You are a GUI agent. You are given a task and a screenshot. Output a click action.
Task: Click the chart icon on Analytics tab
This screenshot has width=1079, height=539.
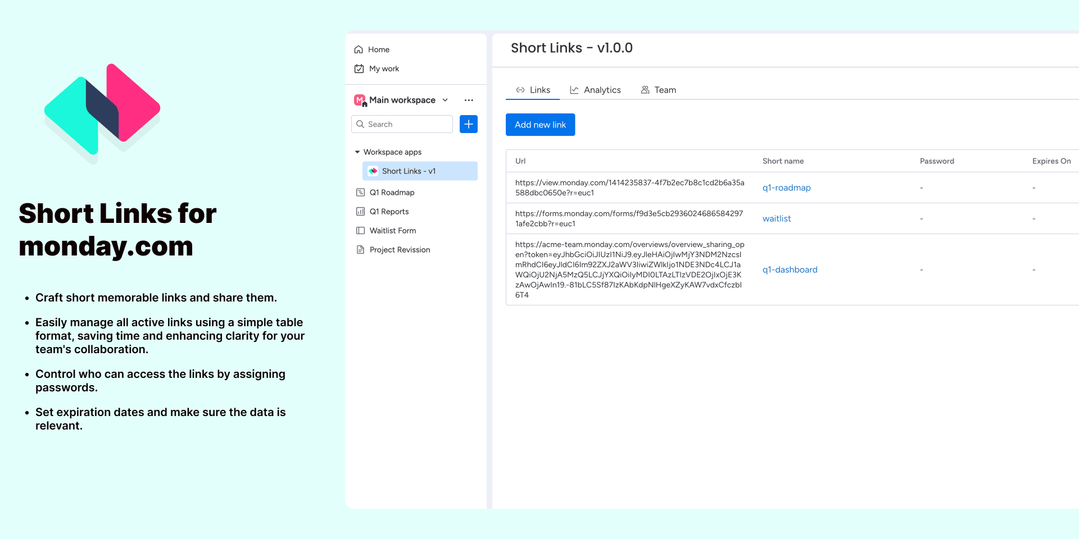574,90
